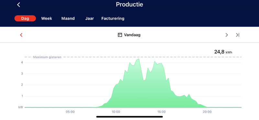This screenshot has width=259, height=120.
Task: Switch to the Maand tab
Action: click(x=68, y=18)
